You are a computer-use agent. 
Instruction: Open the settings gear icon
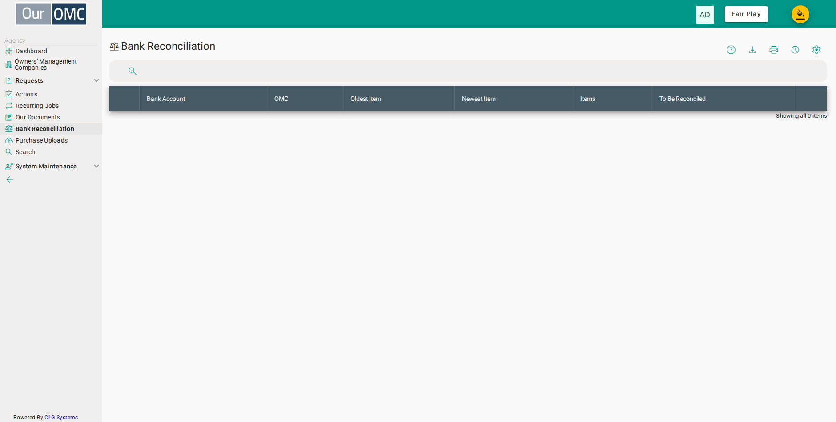[816, 50]
